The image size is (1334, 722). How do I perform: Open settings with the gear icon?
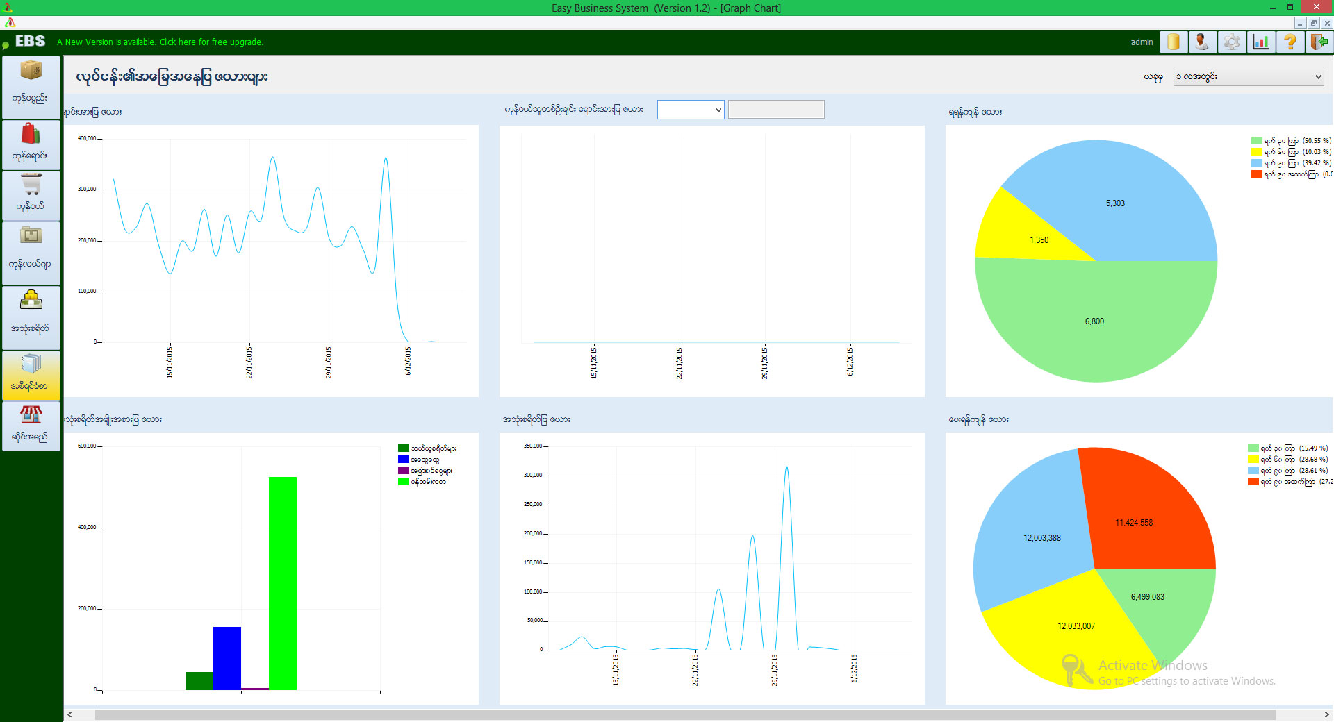click(x=1232, y=42)
